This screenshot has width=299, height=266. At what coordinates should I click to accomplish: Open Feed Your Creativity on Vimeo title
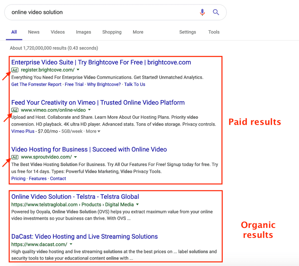[x=98, y=102]
